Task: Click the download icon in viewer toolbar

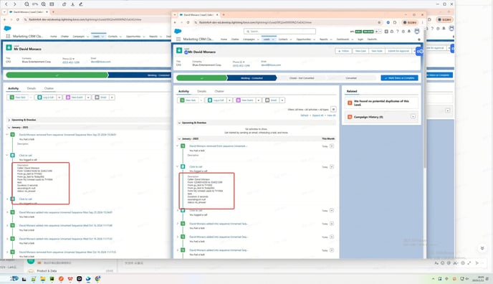Action: pyautogui.click(x=72, y=4)
